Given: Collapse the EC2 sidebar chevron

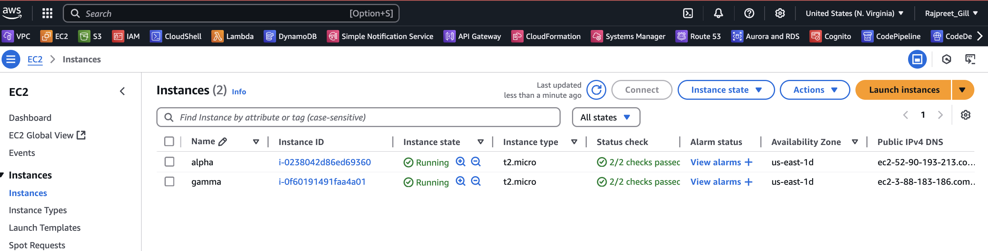Looking at the screenshot, I should click(x=122, y=91).
